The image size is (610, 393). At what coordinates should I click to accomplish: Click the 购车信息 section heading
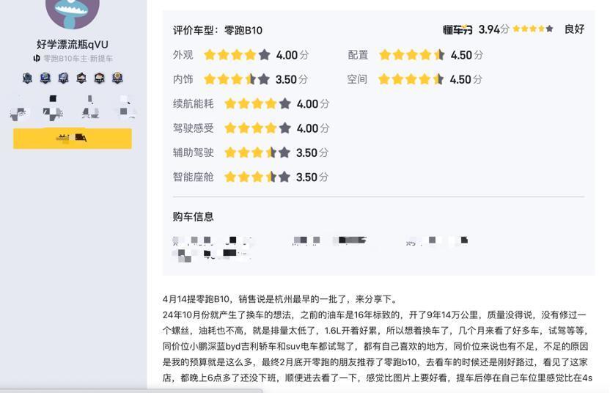click(x=194, y=217)
